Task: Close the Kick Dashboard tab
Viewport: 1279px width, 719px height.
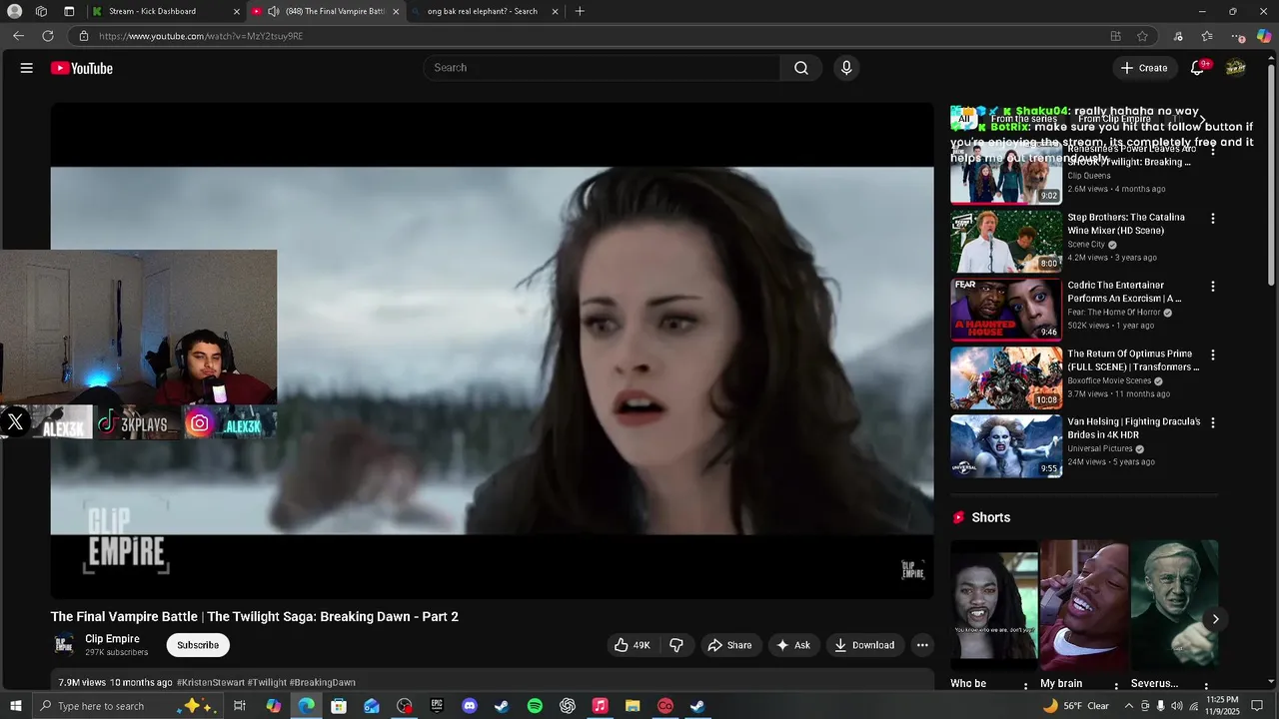Action: 237,11
